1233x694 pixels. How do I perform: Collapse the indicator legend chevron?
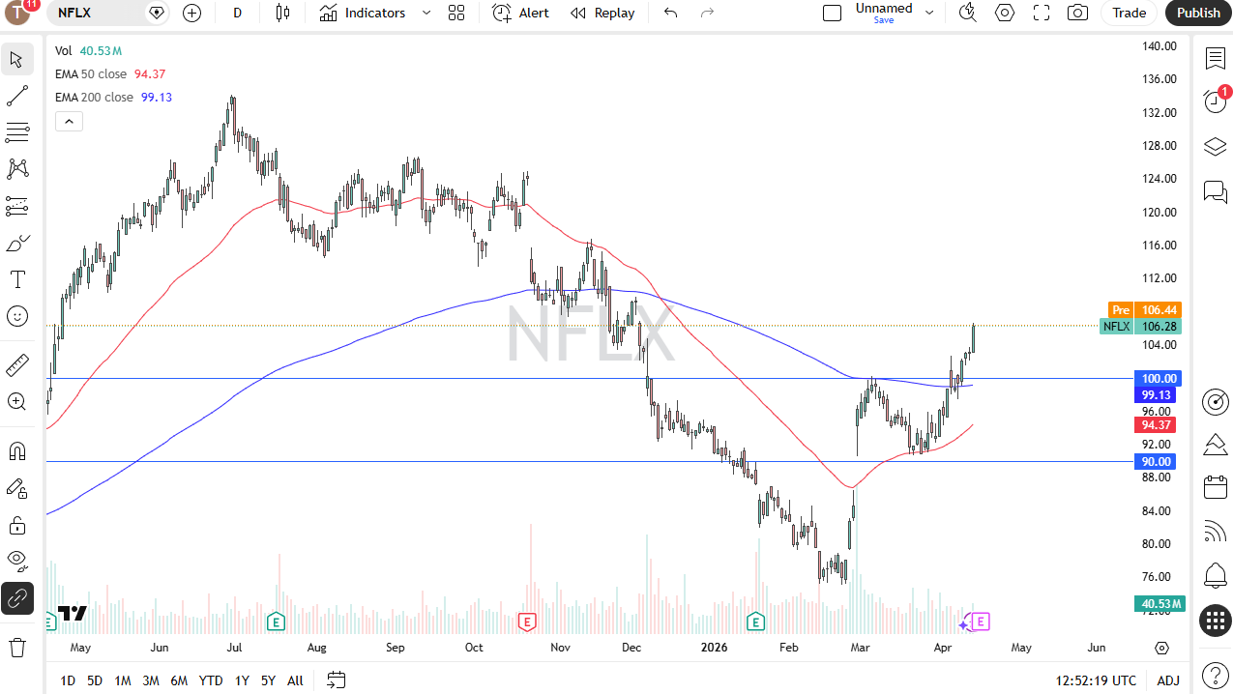click(69, 121)
